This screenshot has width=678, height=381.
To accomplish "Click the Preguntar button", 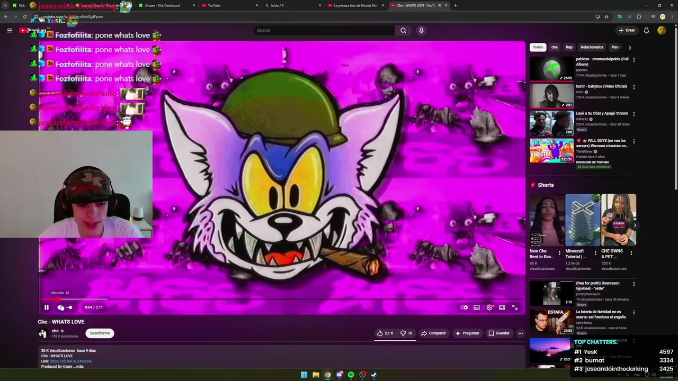I will click(x=467, y=333).
